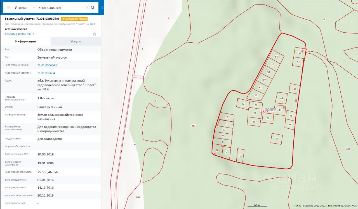
Task: Click parcel 24 on the map
Action: 255,113
